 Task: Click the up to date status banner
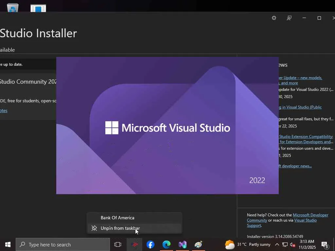28,64
